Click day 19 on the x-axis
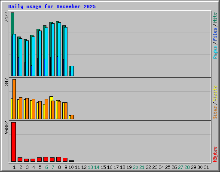Screen dimensions: 220x172 tap(129, 167)
